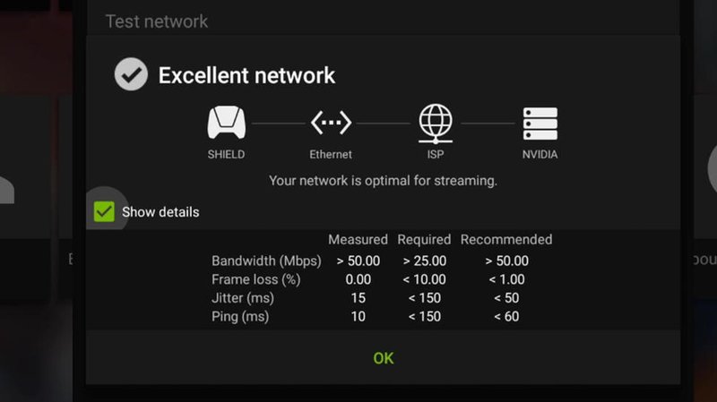Click the Excellent network heading
This screenshot has height=402, width=717.
coord(247,75)
